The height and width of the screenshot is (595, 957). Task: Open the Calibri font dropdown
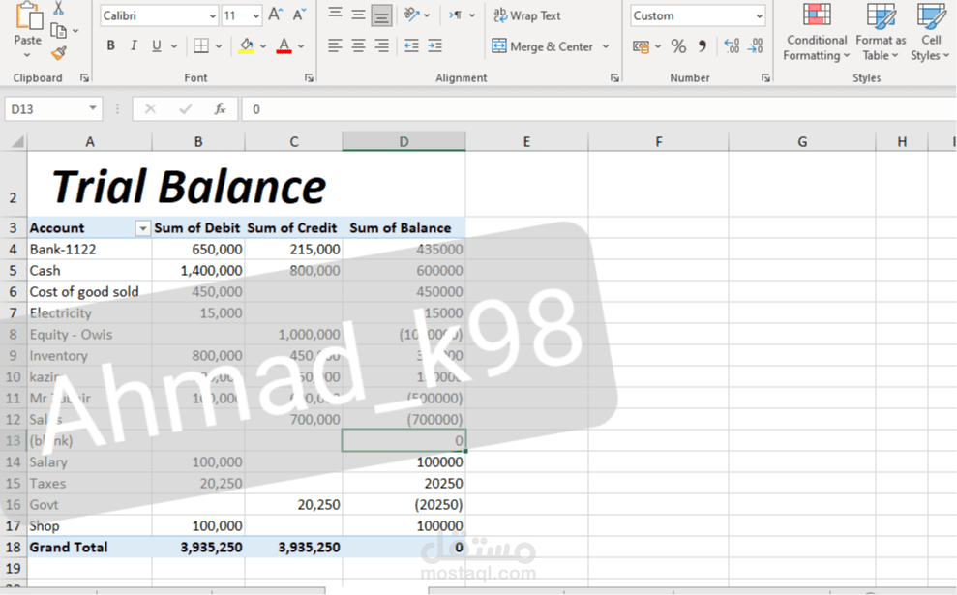tap(214, 15)
